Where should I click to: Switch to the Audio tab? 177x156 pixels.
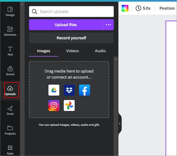(x=100, y=51)
